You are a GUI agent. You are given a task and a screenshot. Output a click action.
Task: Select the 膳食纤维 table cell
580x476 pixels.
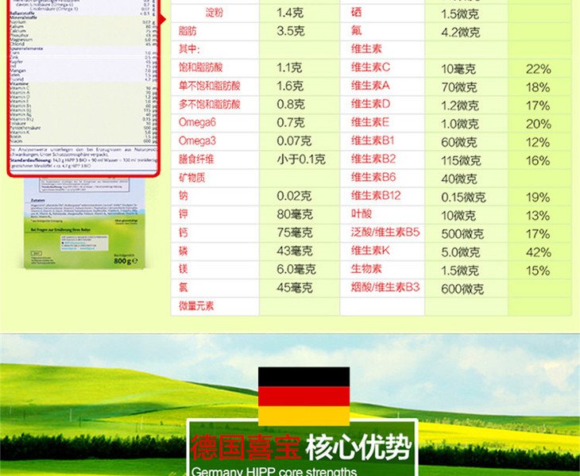coord(197,159)
